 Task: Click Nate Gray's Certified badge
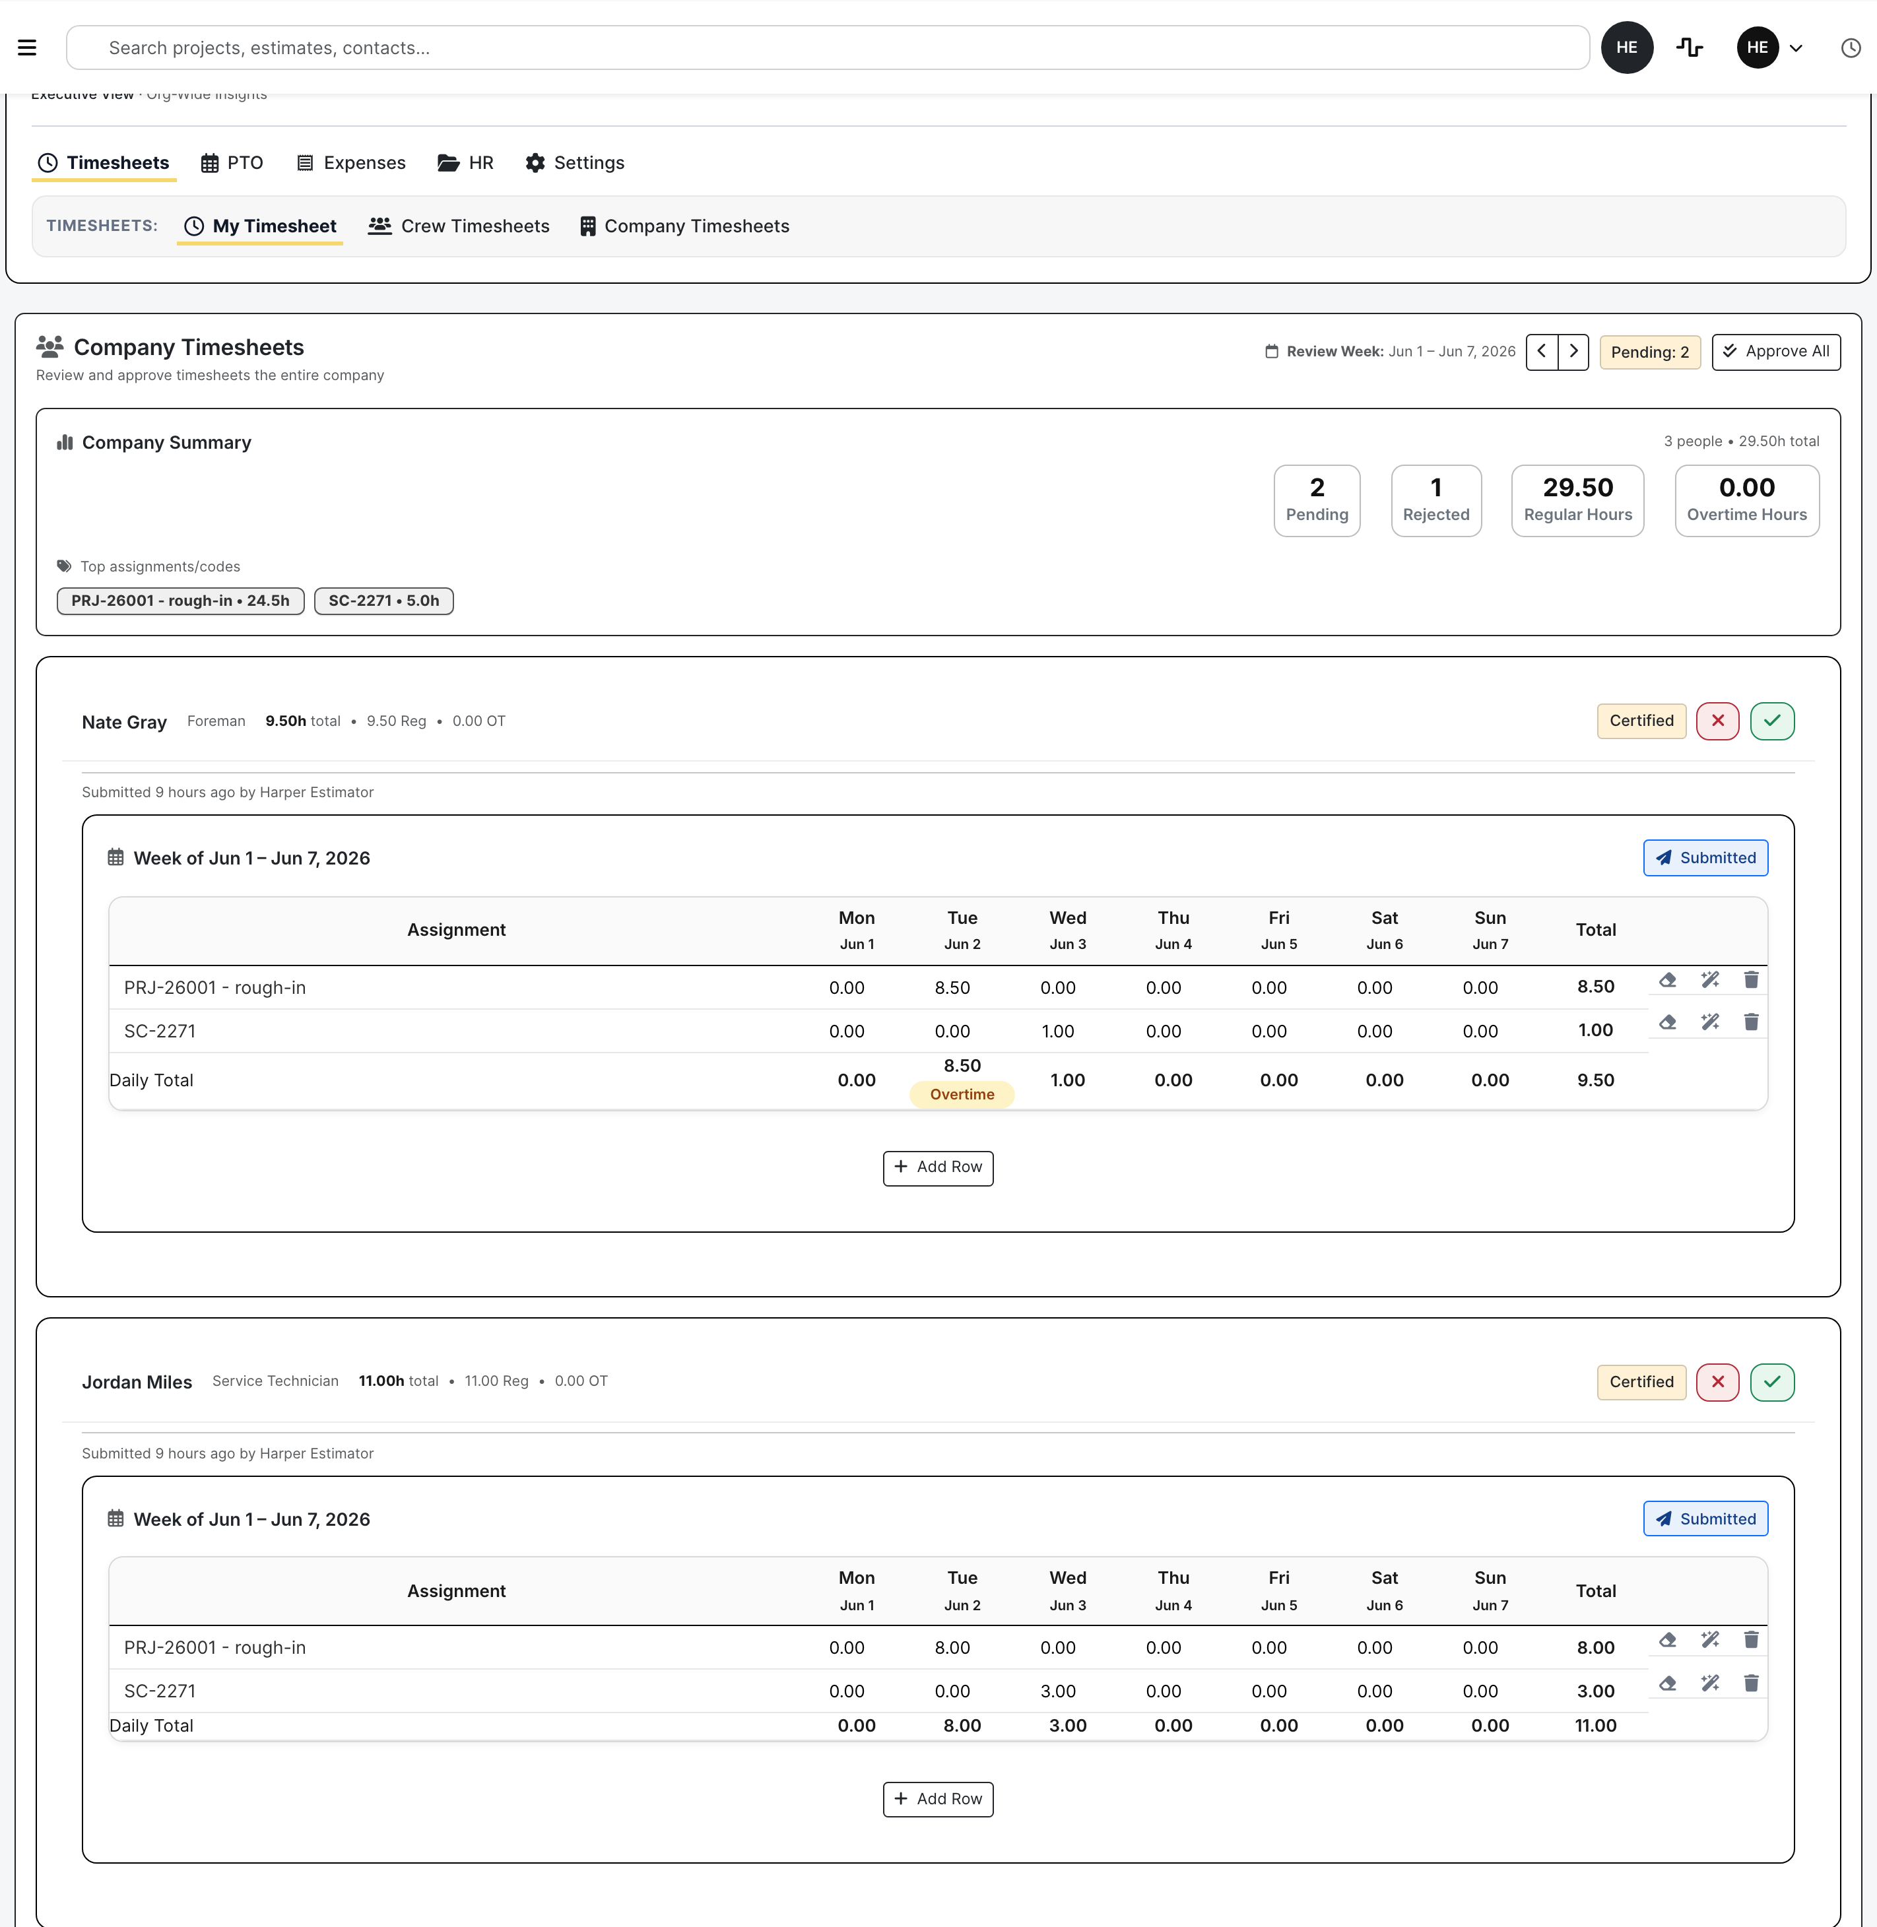coord(1641,721)
